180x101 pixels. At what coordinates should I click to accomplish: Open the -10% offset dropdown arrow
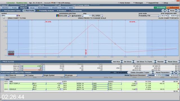[x=44, y=70]
